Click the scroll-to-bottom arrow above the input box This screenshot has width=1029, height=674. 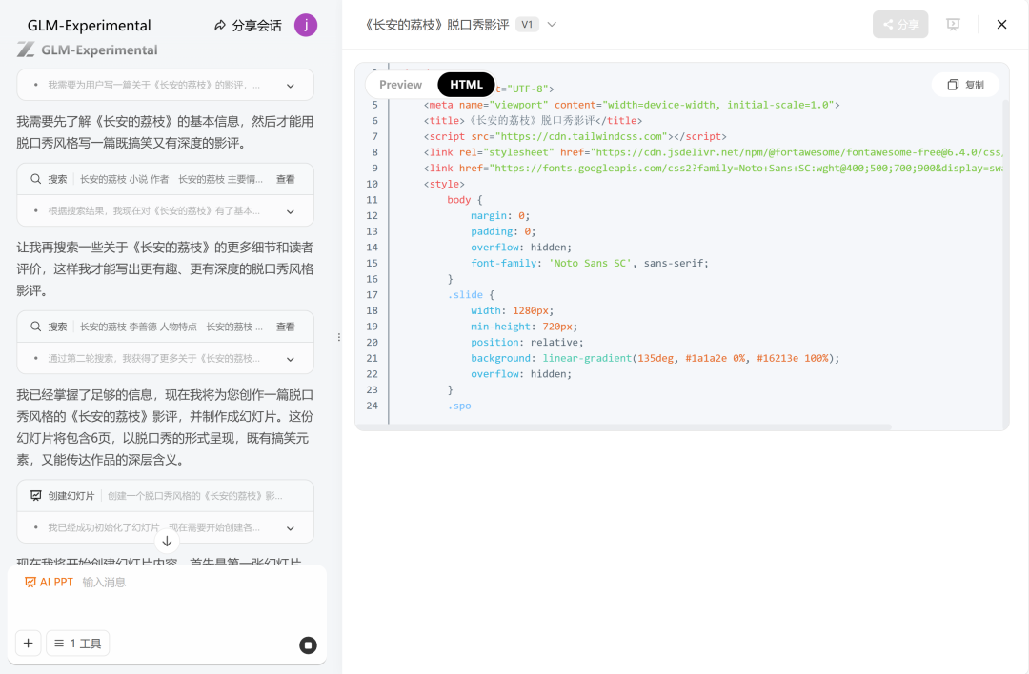tap(166, 542)
